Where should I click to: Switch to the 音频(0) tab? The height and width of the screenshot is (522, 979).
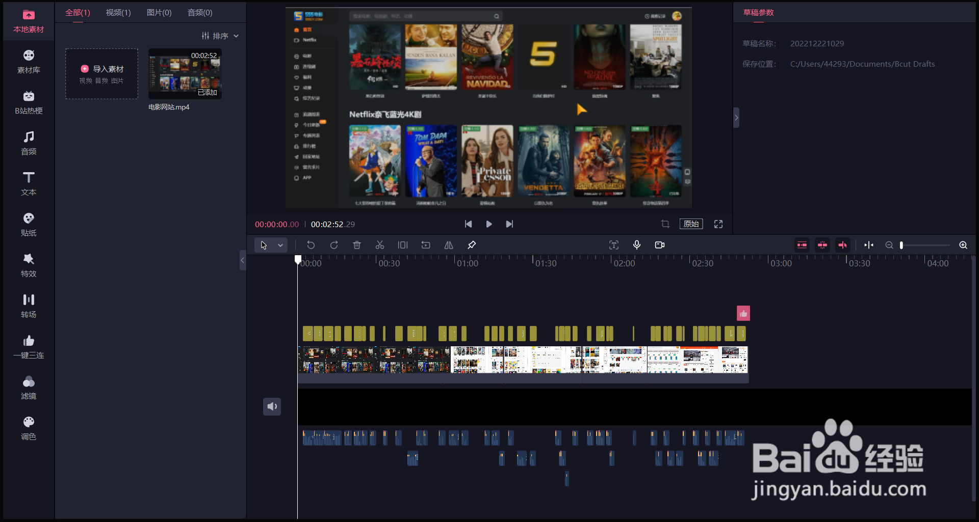[200, 13]
